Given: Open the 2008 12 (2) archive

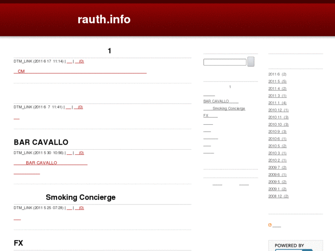Looking at the screenshot, I should coord(278,196).
